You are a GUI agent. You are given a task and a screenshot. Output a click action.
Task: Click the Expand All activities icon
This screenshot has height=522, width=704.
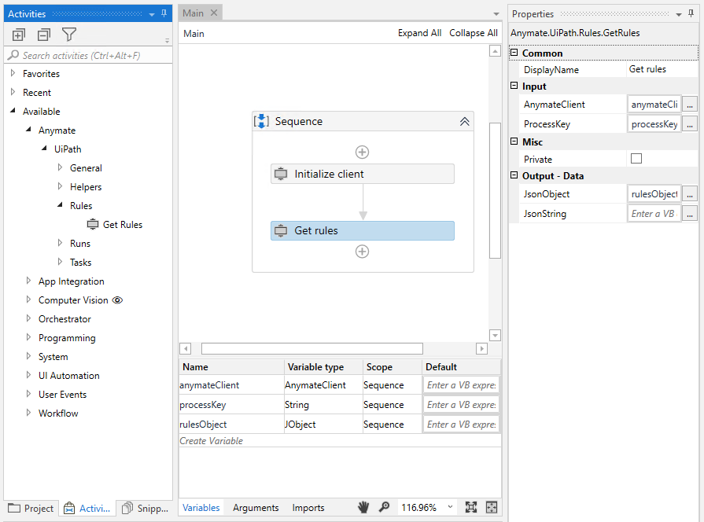coord(19,35)
